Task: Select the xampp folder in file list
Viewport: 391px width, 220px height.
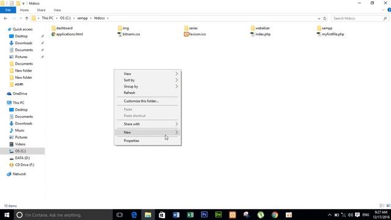Action: pos(324,28)
